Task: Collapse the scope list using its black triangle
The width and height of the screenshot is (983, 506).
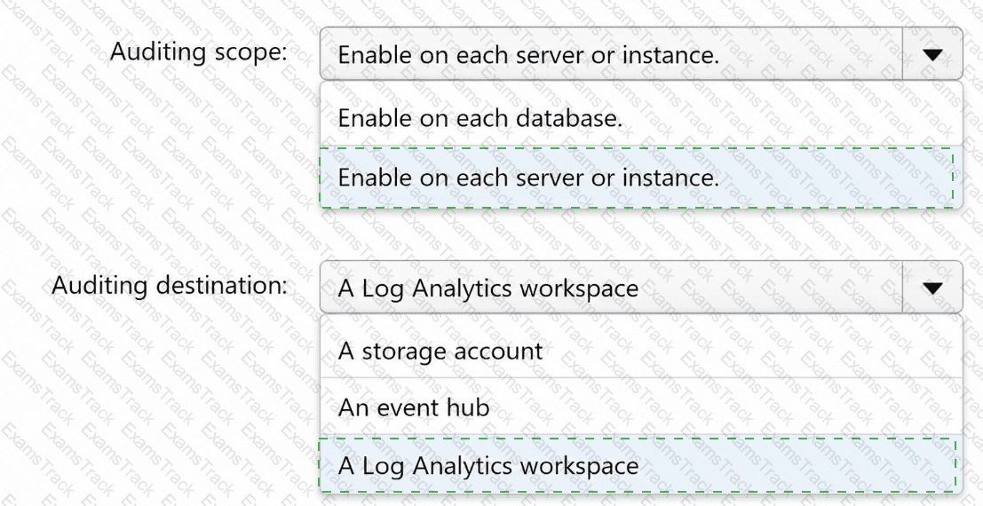Action: (x=932, y=55)
